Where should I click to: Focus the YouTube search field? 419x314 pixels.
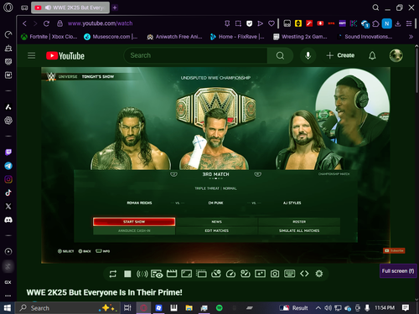[195, 55]
